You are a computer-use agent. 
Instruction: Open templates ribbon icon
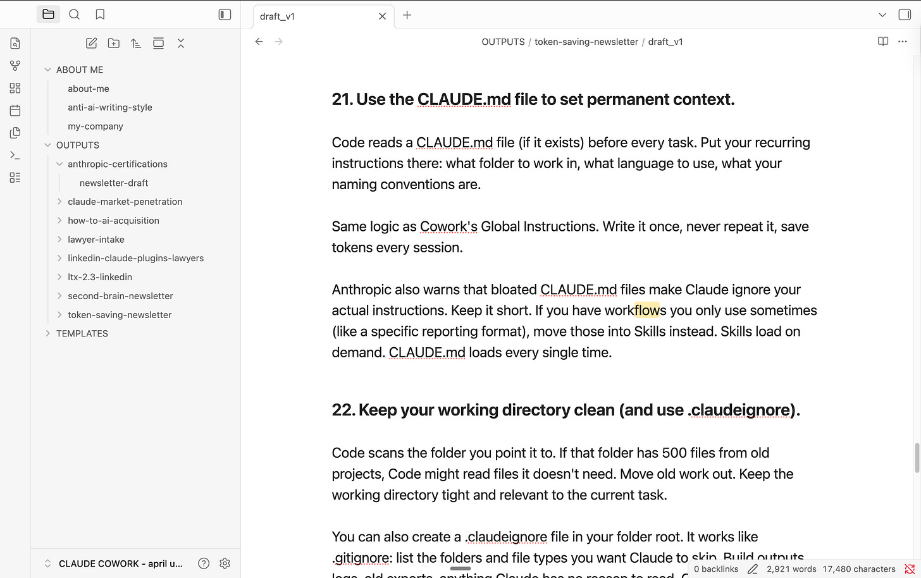(x=15, y=133)
